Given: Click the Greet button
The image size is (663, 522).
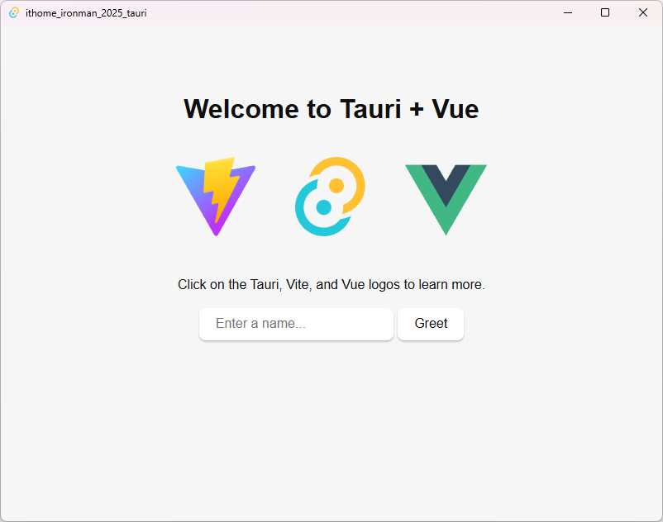Looking at the screenshot, I should point(431,324).
